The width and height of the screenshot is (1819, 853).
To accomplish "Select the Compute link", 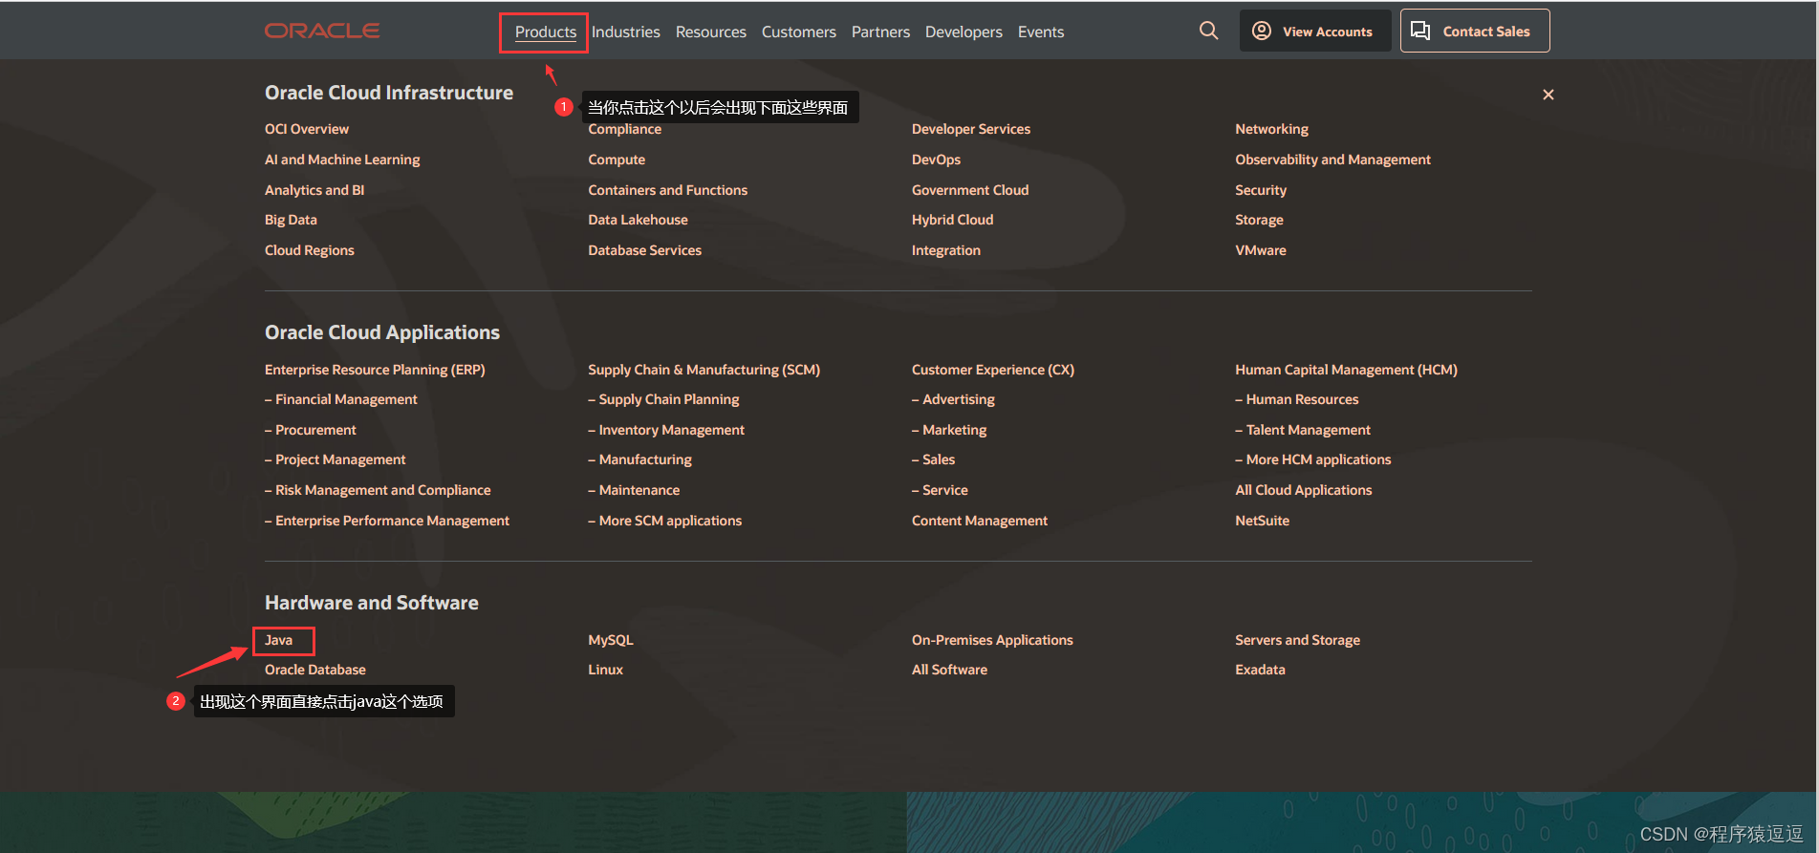I will (617, 160).
